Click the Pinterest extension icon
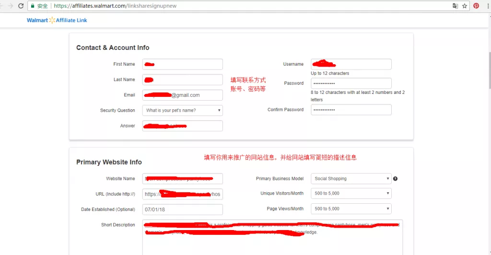The height and width of the screenshot is (255, 491). click(x=476, y=6)
